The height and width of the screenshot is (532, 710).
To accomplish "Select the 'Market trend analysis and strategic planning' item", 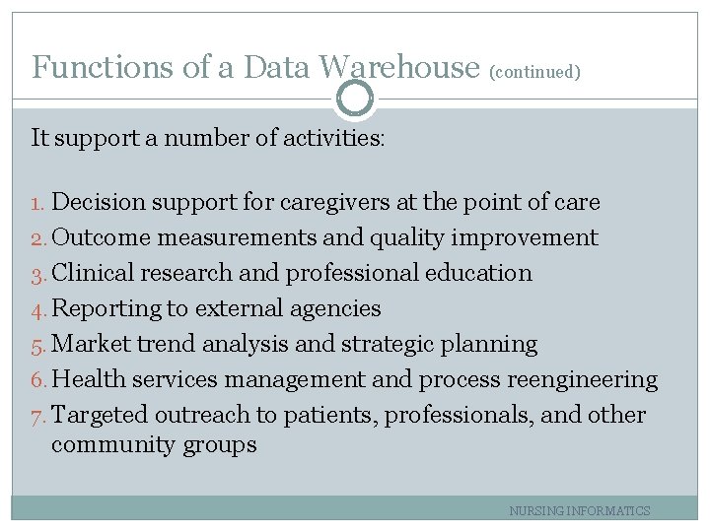I will click(294, 344).
